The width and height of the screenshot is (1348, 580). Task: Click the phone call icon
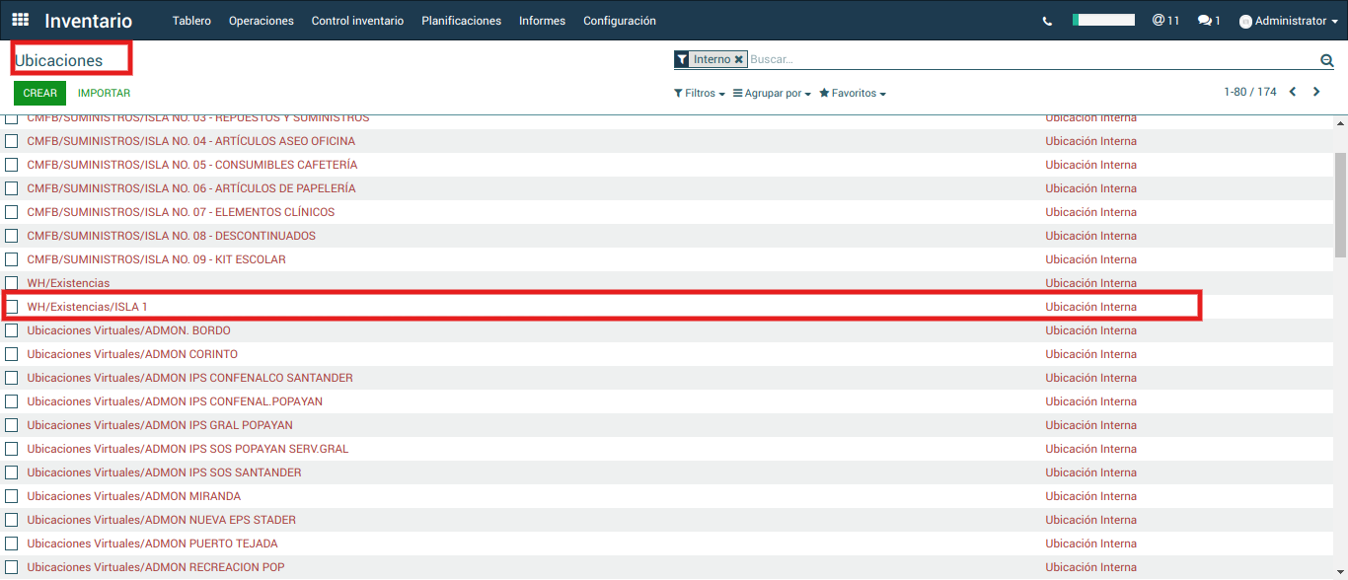point(1047,21)
